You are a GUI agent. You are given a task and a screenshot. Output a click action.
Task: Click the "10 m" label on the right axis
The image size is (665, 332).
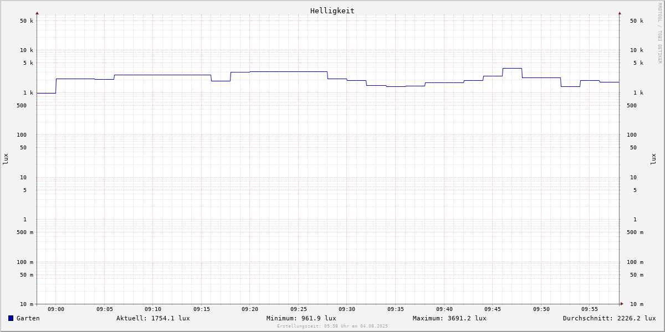637,304
